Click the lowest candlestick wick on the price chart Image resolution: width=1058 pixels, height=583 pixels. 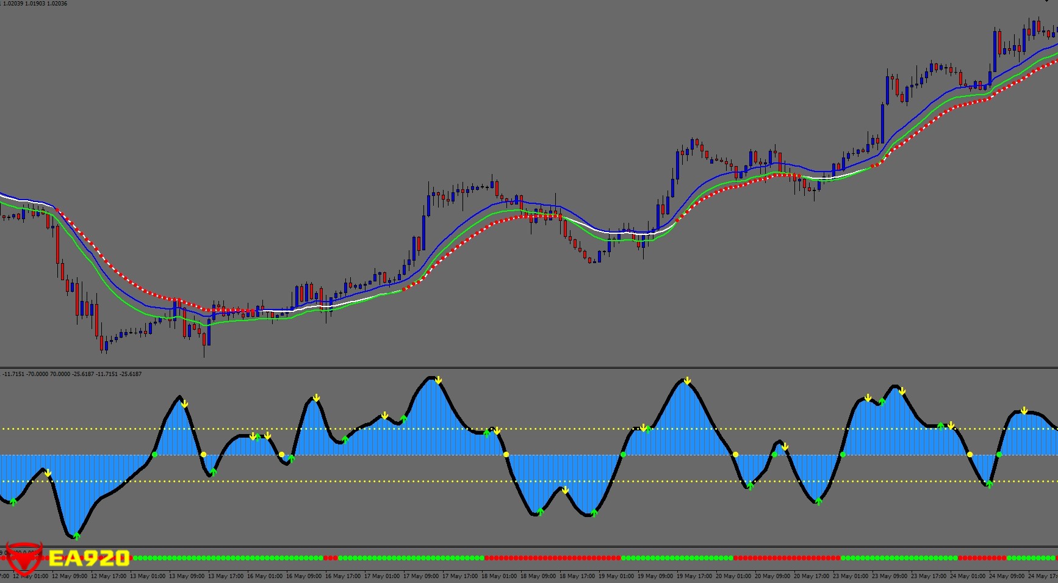pos(204,354)
